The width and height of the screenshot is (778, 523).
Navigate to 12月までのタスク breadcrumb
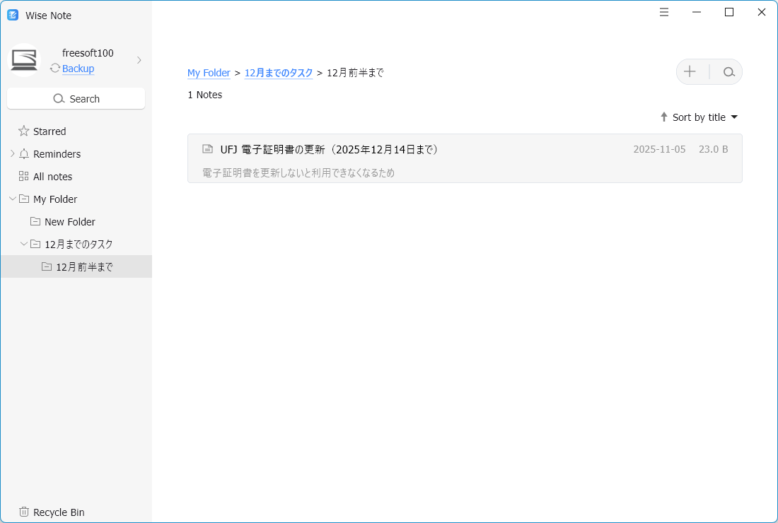[278, 73]
